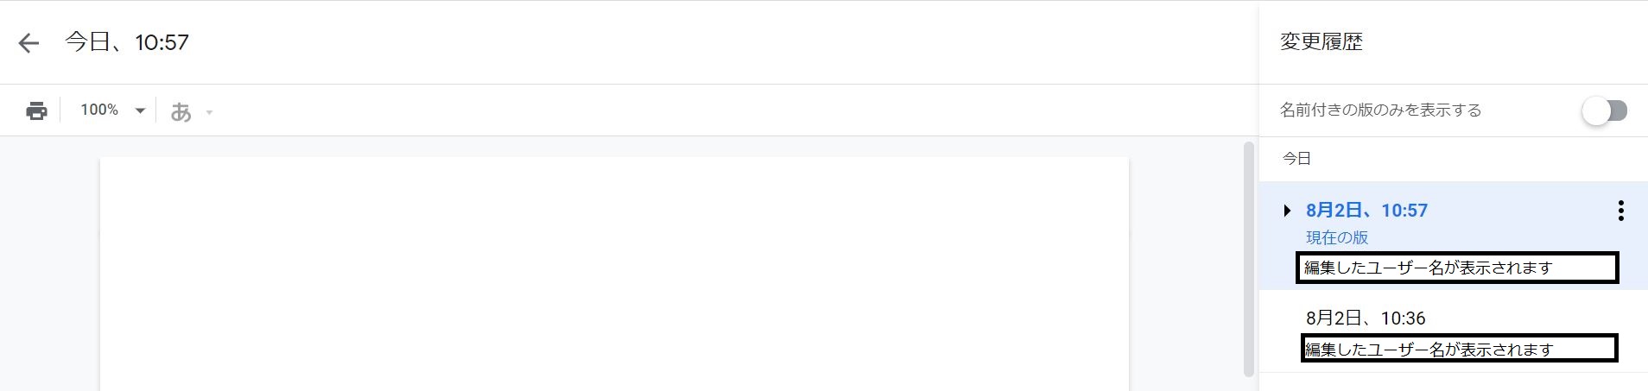Click the 今日 date group header
This screenshot has width=1648, height=391.
tap(1296, 159)
